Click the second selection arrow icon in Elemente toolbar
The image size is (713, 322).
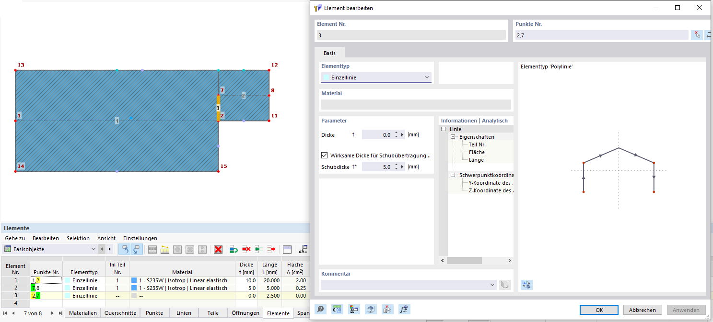coord(137,249)
